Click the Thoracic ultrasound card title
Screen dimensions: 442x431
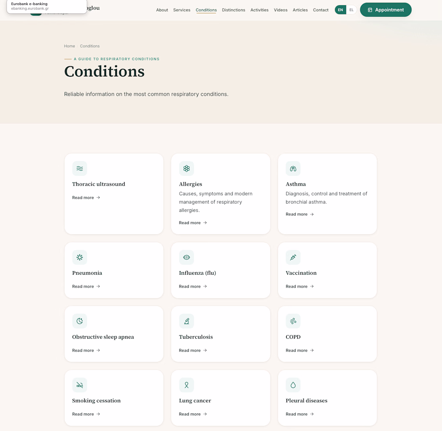point(99,184)
